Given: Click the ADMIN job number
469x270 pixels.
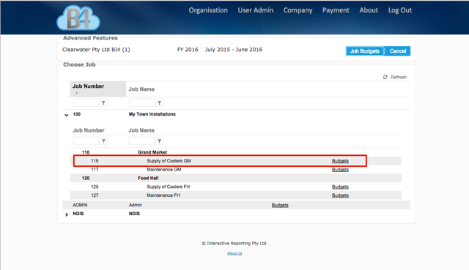Looking at the screenshot, I should (80, 205).
